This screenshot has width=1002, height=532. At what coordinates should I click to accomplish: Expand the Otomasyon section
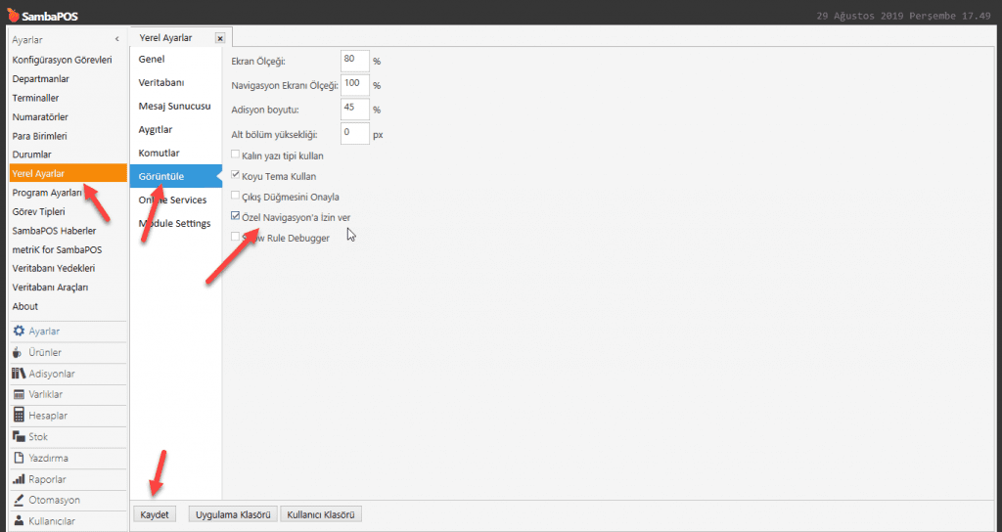[x=54, y=500]
